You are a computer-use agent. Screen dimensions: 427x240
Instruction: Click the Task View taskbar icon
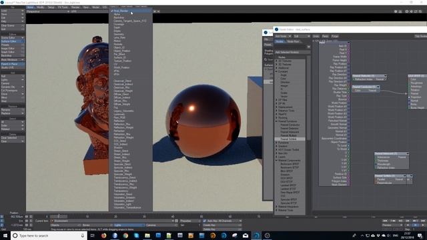pyautogui.click(x=93, y=235)
